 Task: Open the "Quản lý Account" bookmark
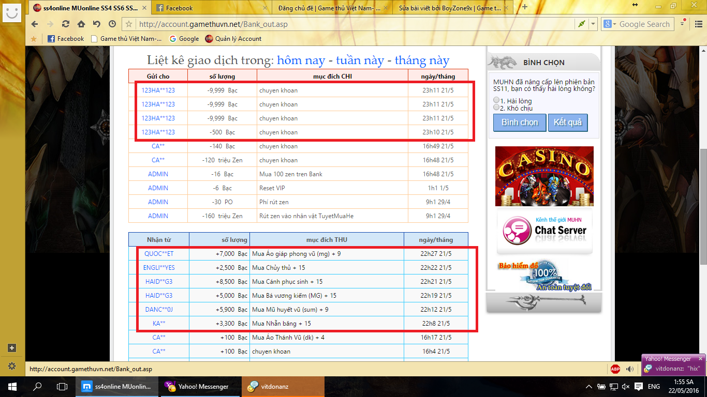(x=233, y=39)
